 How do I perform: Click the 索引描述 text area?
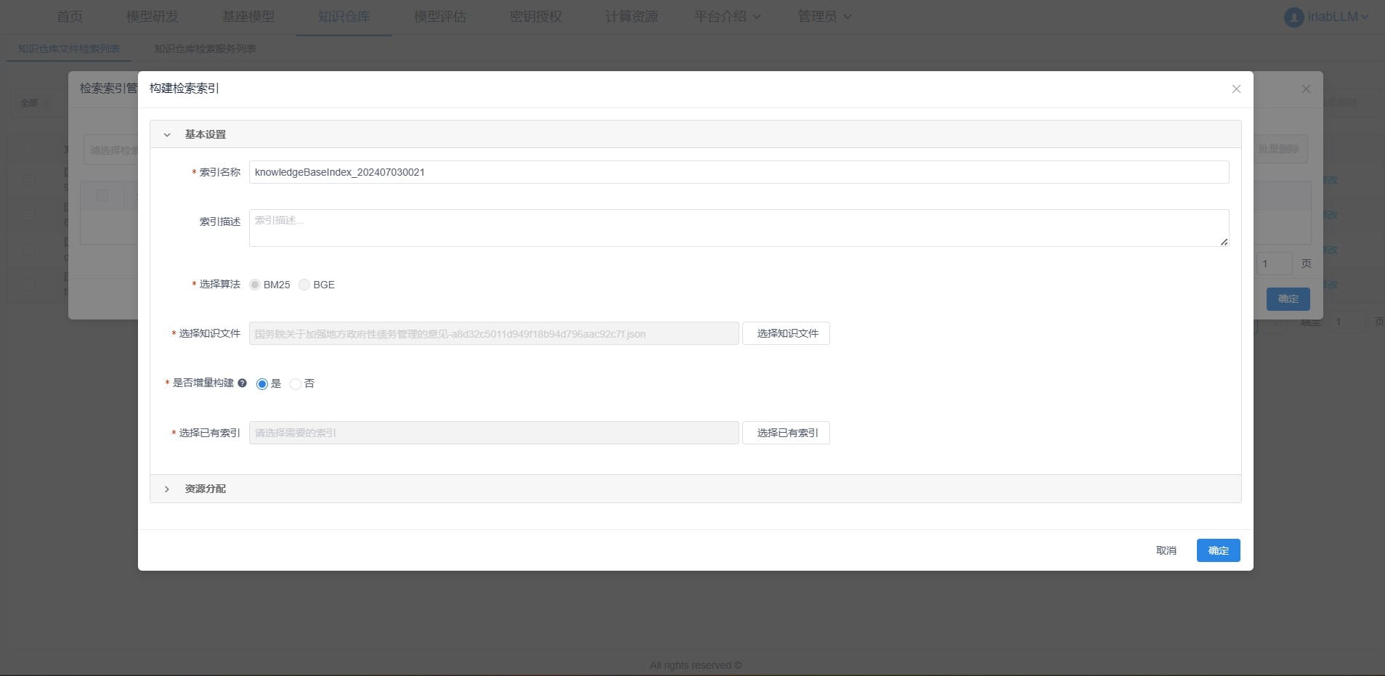739,228
